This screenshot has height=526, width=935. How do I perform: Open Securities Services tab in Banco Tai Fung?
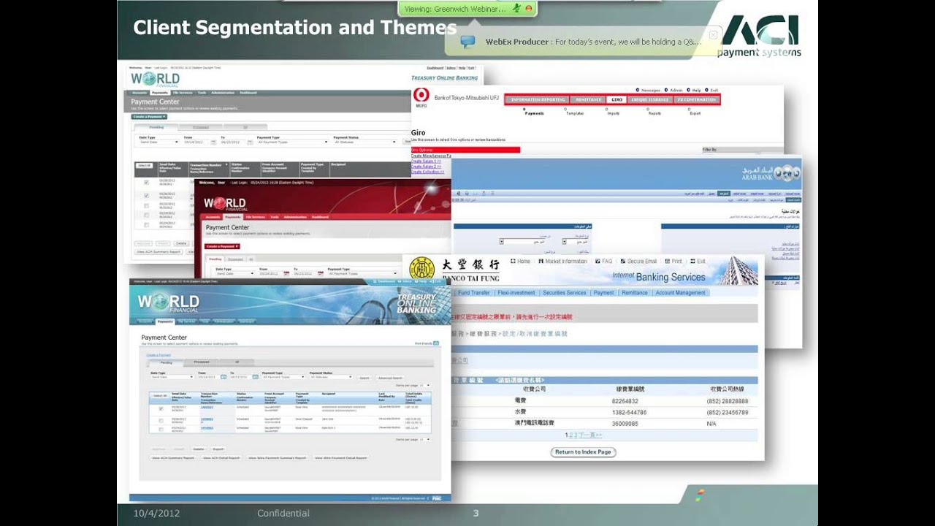(x=564, y=293)
